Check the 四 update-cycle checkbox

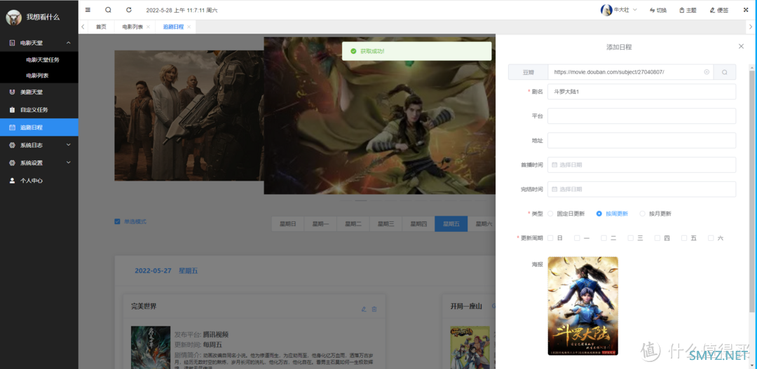657,238
